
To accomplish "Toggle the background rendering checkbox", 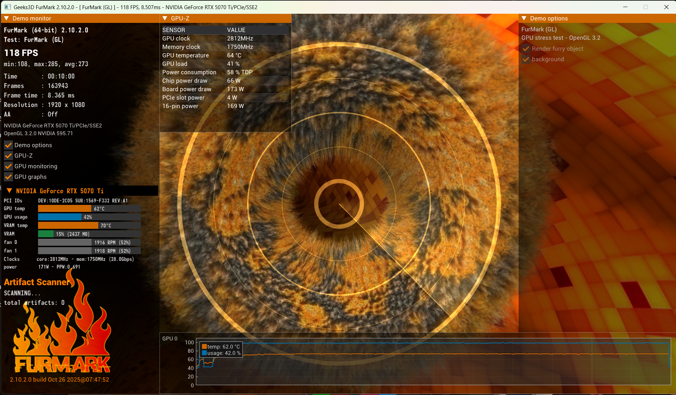I will click(x=526, y=59).
